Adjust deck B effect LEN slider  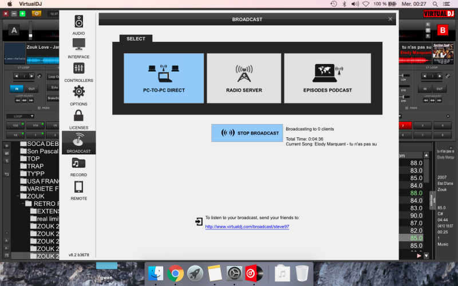tap(405, 76)
